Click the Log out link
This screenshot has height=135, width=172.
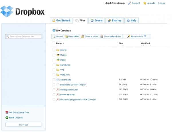[x=162, y=3]
